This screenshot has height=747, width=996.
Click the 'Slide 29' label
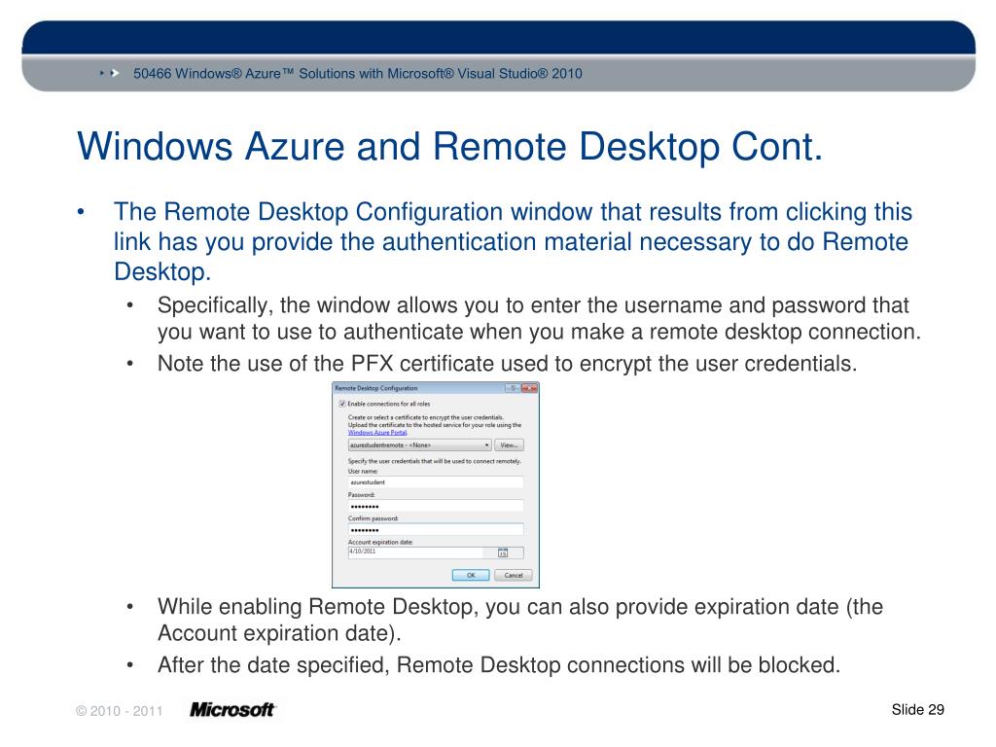(x=917, y=709)
